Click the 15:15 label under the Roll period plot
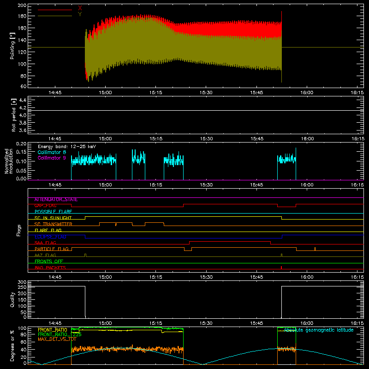This screenshot has width=369, height=369. click(156, 139)
